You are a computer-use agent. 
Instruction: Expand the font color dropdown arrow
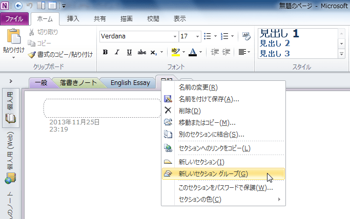[201, 52]
